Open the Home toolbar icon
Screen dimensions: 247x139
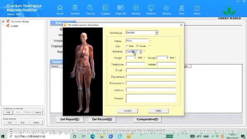coord(60,10)
